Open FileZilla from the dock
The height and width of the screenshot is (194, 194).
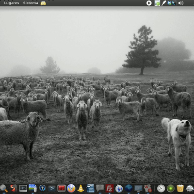tap(110, 188)
